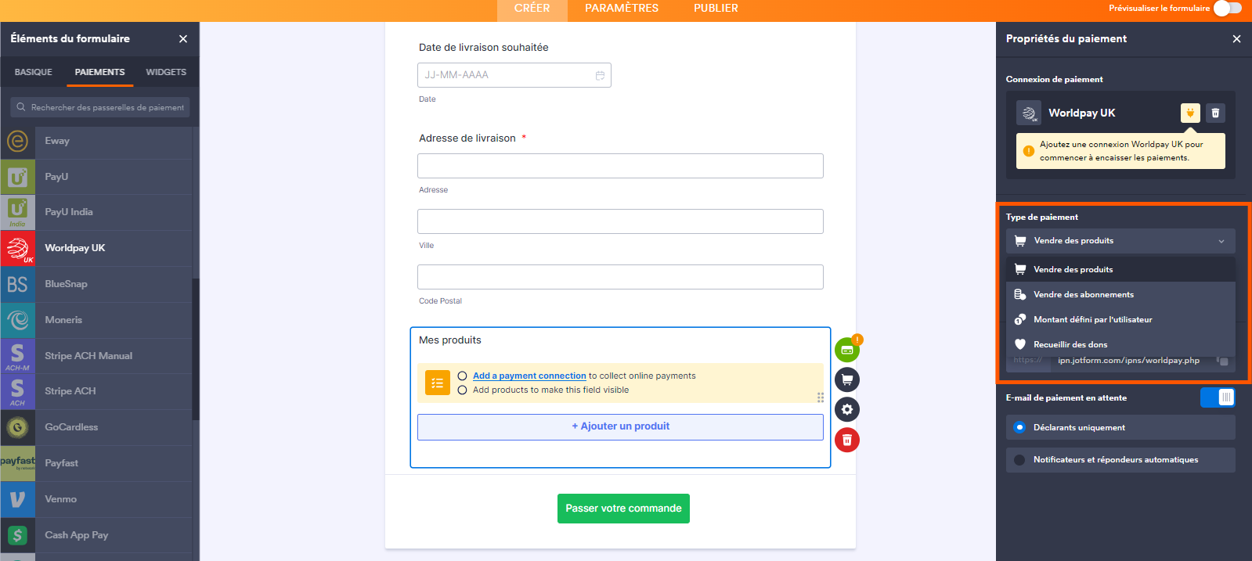Click the shopping cart icon beside Mes produits

(846, 379)
